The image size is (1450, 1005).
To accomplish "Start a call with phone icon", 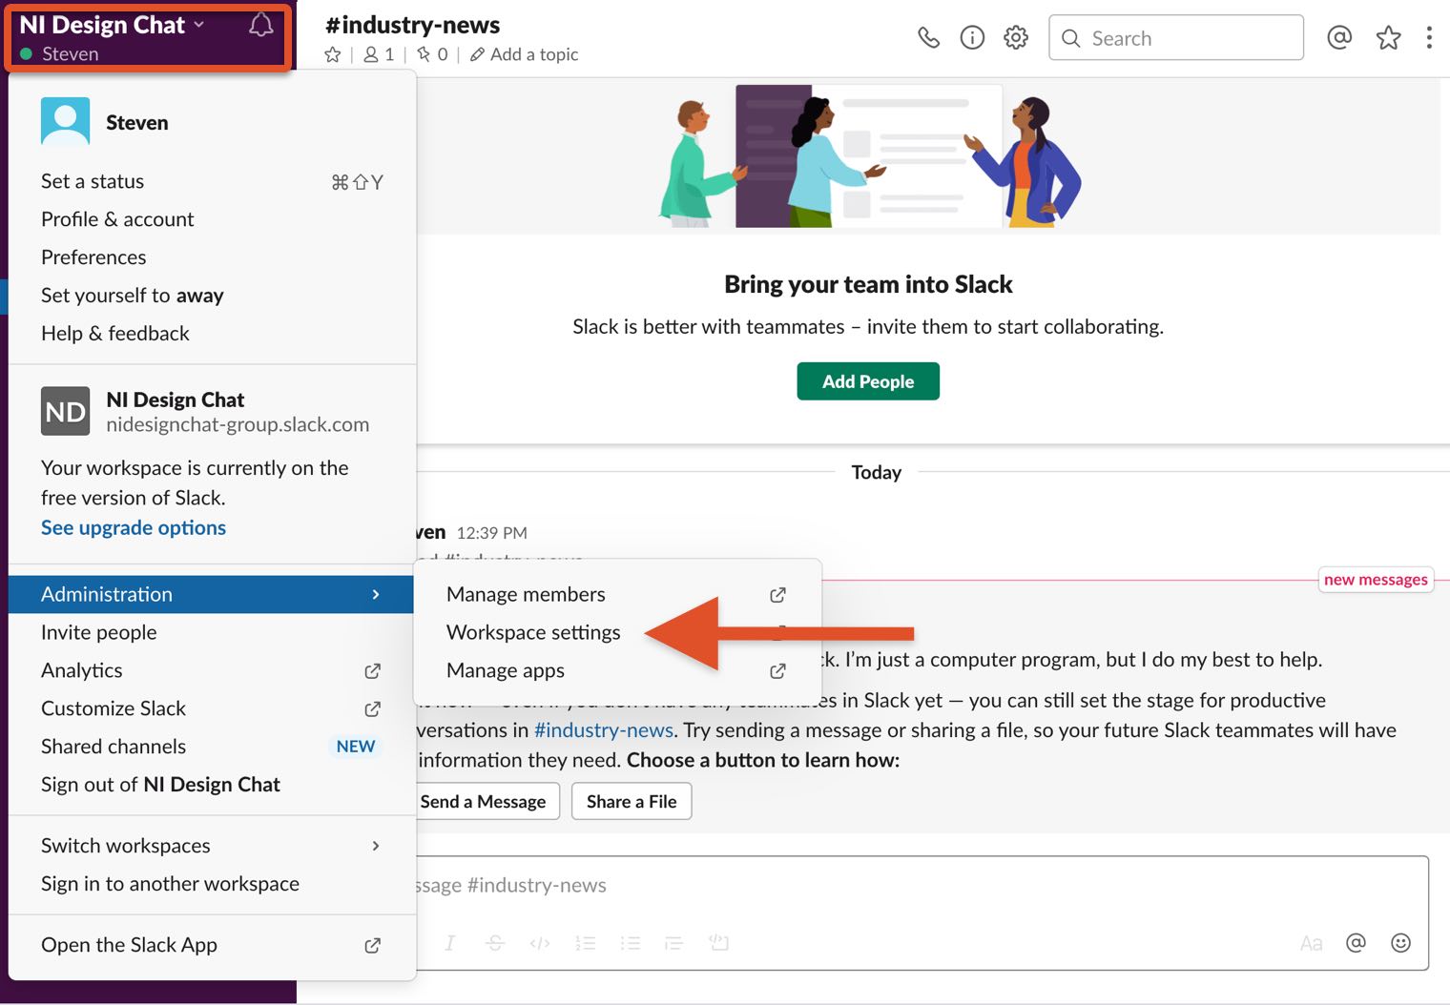I will coord(928,38).
